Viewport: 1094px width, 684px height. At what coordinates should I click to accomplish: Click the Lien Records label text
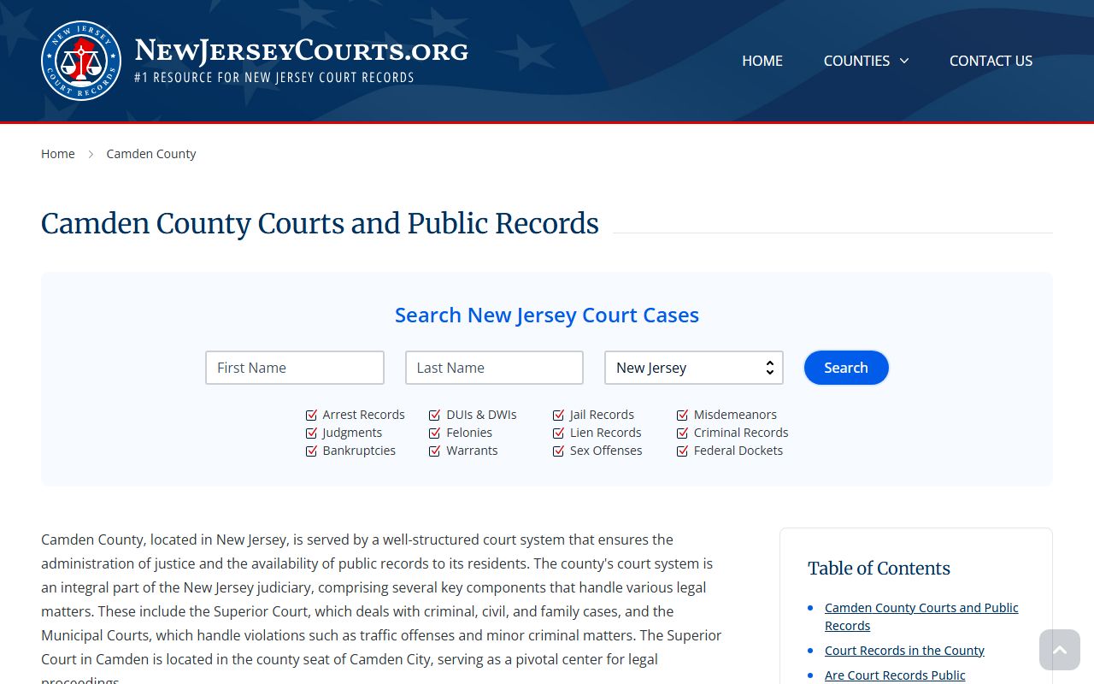point(605,433)
